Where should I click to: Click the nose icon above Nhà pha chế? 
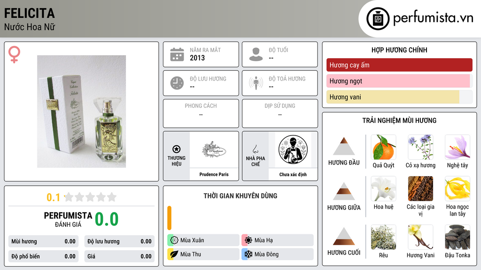[255, 149]
